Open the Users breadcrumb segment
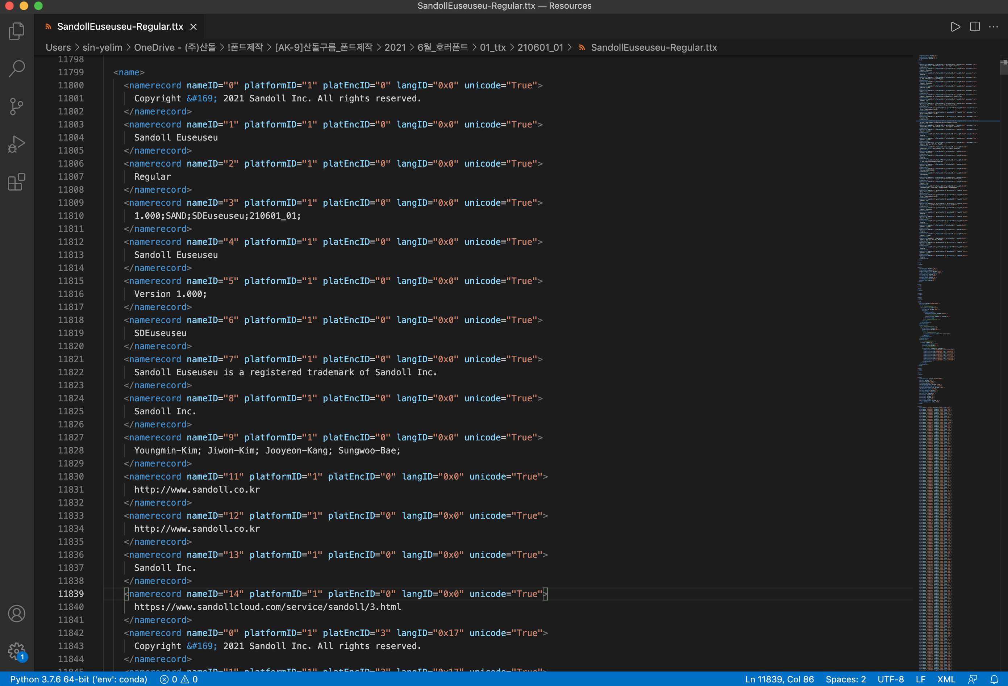Viewport: 1008px width, 686px height. (x=58, y=47)
